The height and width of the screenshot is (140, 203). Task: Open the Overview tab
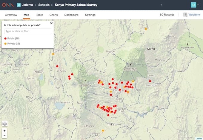click(11, 15)
